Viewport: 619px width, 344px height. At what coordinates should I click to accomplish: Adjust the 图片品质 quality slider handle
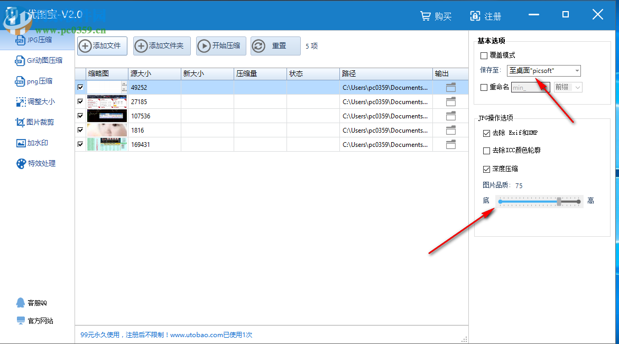tap(559, 201)
